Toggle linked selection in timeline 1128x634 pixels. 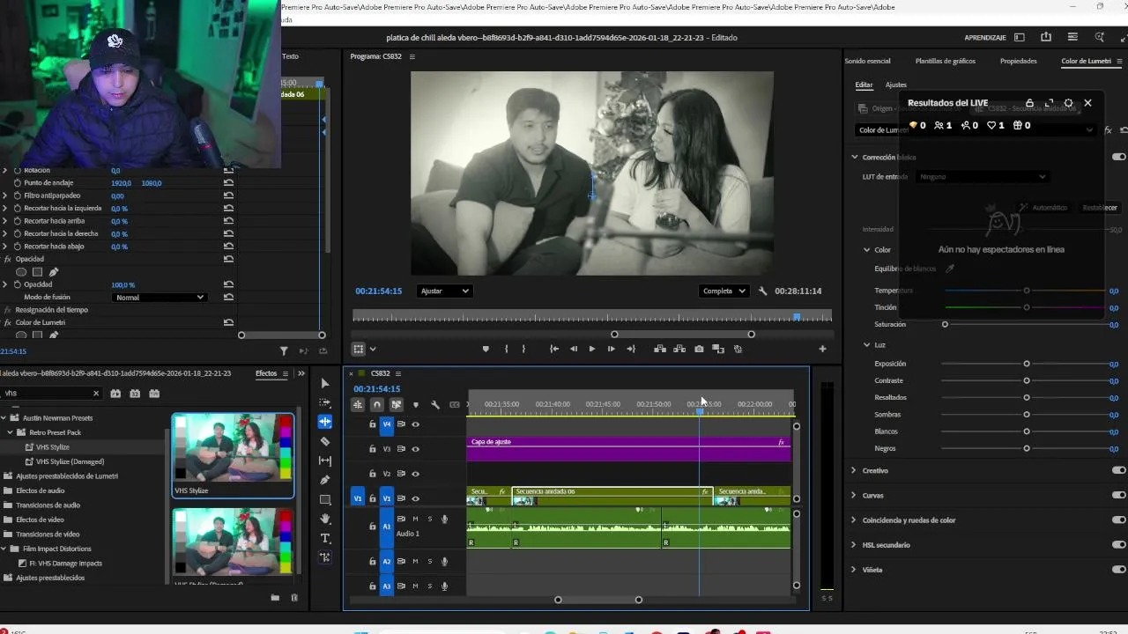(x=397, y=405)
